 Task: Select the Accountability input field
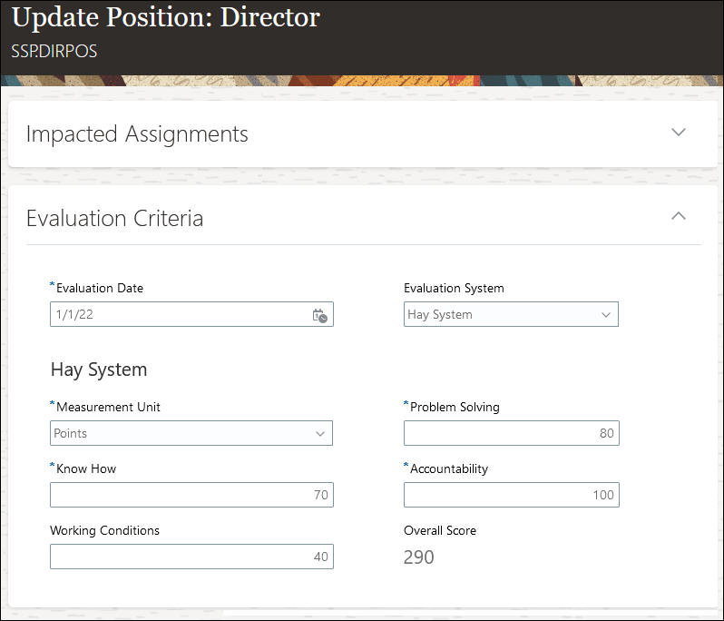click(x=511, y=496)
